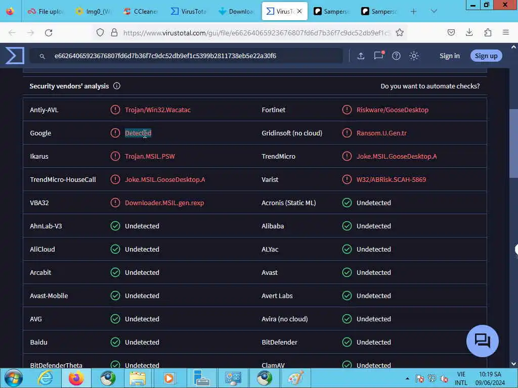
Task: Open a new browser tab with plus
Action: (413, 12)
